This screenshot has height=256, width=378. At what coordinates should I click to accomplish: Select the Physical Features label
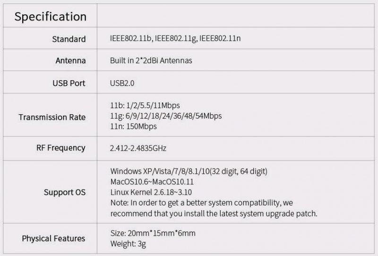tap(53, 239)
